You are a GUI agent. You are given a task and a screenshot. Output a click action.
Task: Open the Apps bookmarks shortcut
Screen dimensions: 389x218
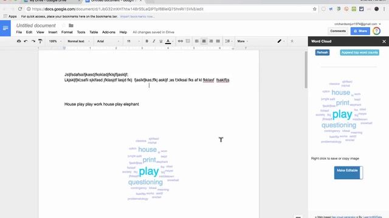coord(10,16)
